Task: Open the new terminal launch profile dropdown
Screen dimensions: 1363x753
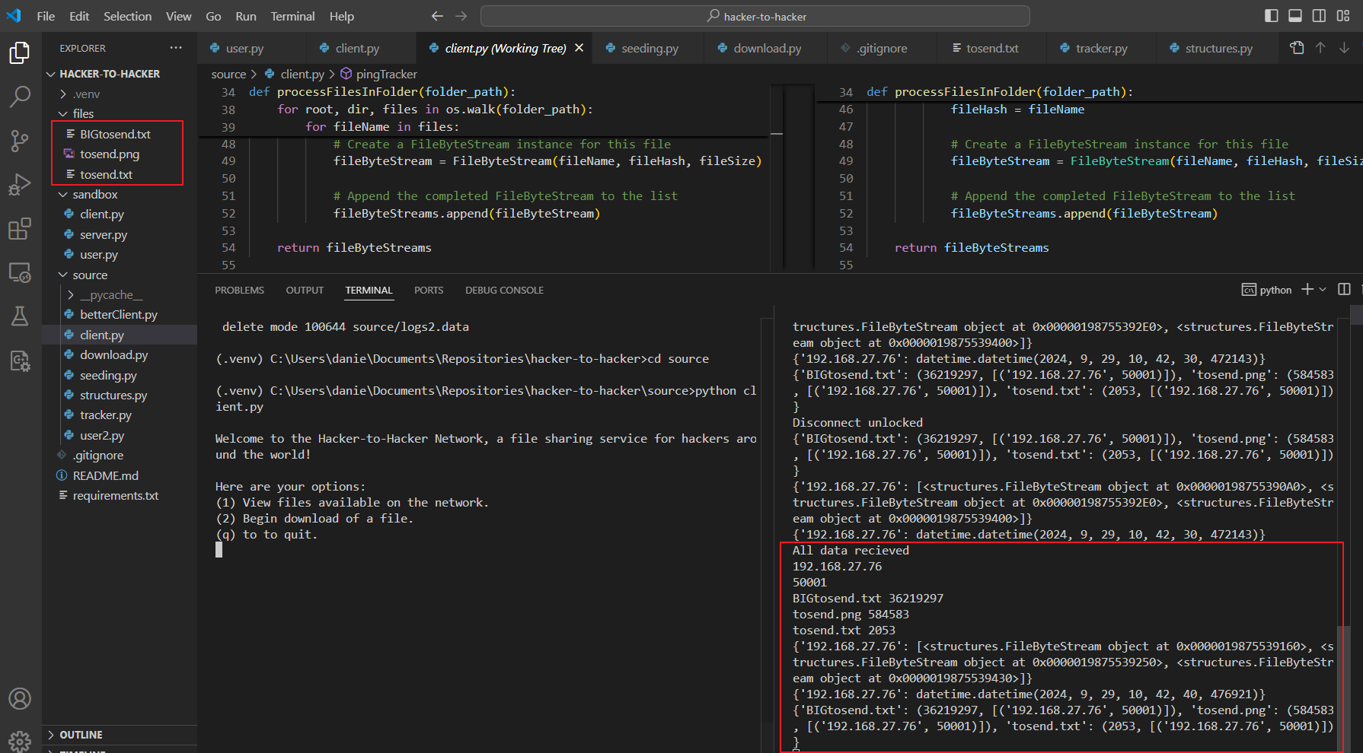Action: click(x=1323, y=290)
